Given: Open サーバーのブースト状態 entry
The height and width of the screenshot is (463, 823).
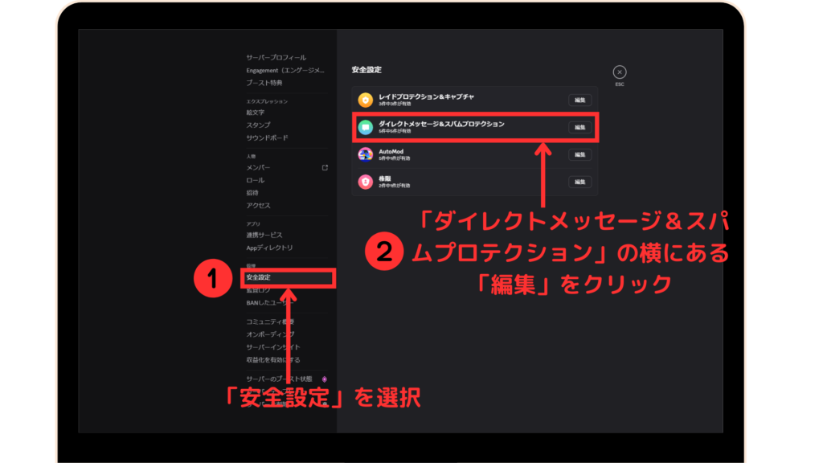Looking at the screenshot, I should tap(279, 379).
